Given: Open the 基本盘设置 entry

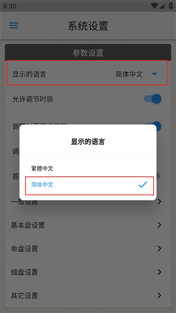Looking at the screenshot, I should pyautogui.click(x=88, y=225).
